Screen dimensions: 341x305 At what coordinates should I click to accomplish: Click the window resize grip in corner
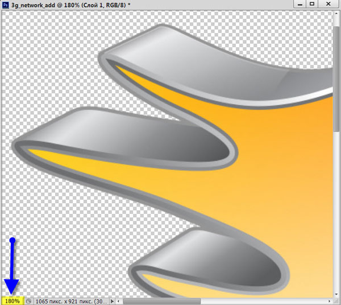pyautogui.click(x=336, y=300)
